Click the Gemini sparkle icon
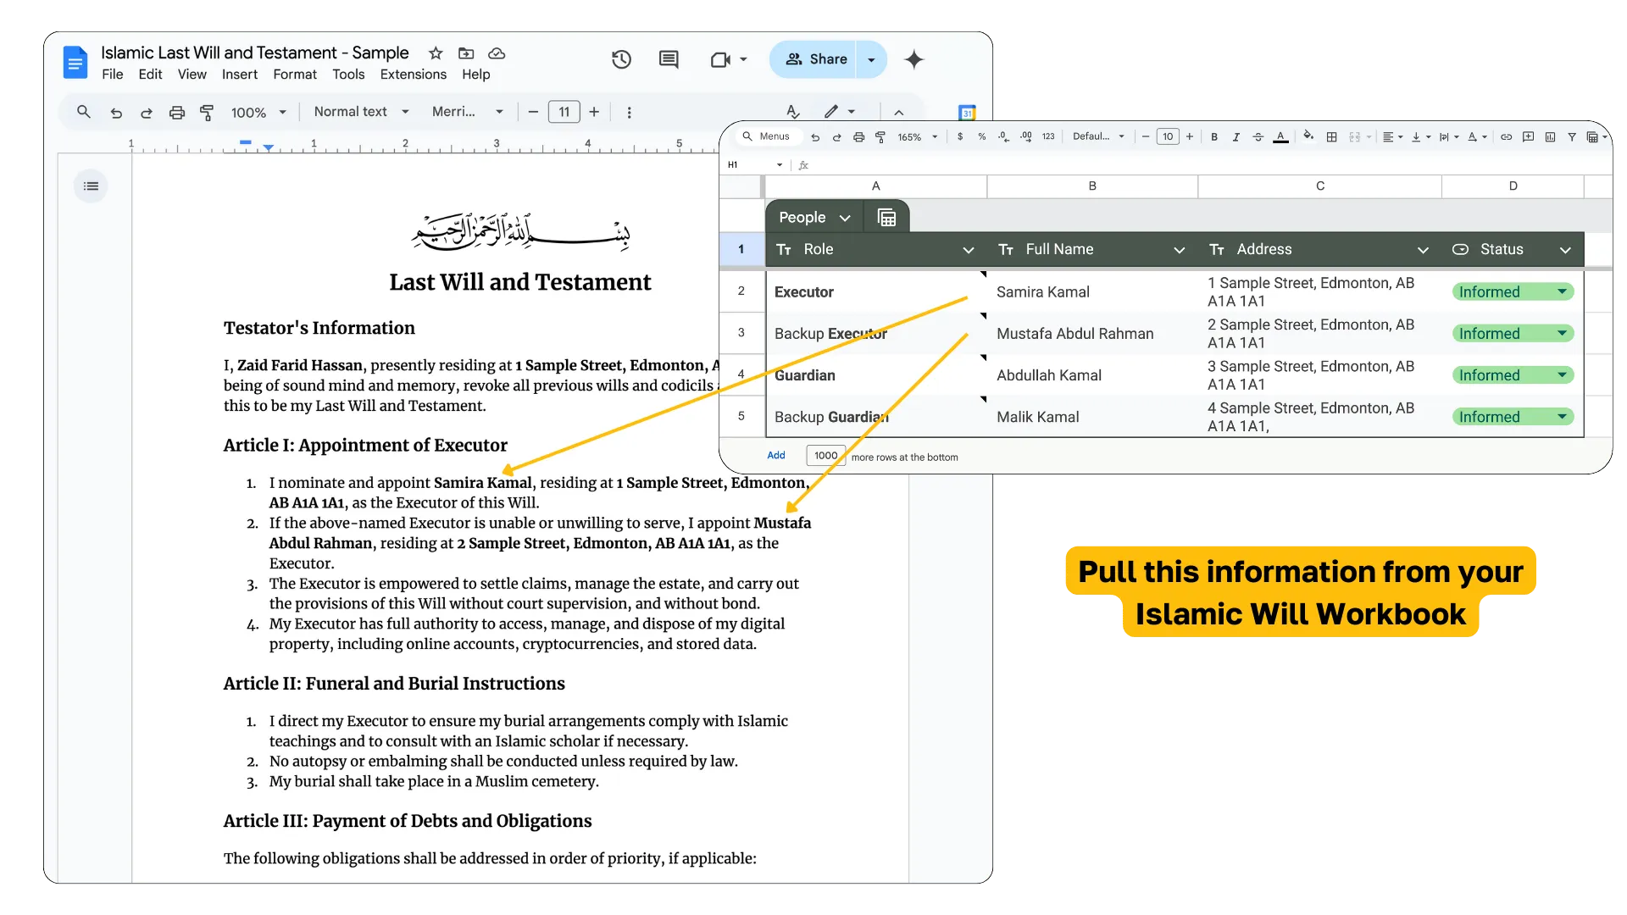Screen dimensions: 1627x915 [x=913, y=59]
